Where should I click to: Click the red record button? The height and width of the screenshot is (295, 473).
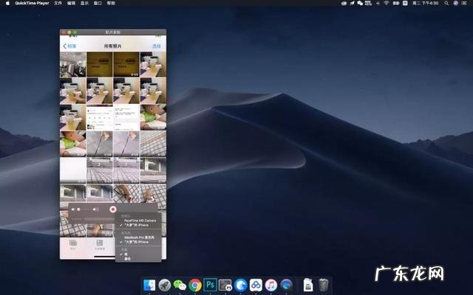click(112, 209)
